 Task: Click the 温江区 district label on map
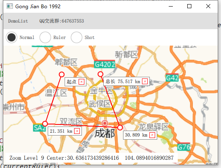(56, 93)
